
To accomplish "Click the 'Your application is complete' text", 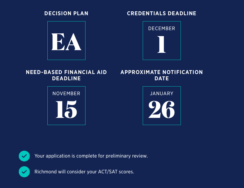I will pyautogui.click(x=91, y=156).
